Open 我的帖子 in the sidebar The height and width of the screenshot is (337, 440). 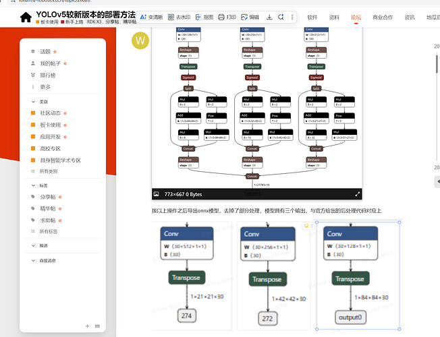click(x=50, y=63)
